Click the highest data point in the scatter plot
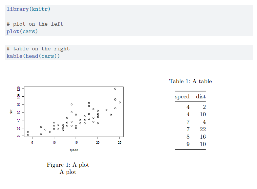This screenshot has width=257, height=189. tap(115, 89)
